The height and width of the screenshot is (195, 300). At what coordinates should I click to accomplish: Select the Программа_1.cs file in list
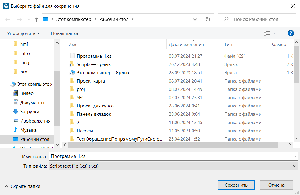coord(94,56)
